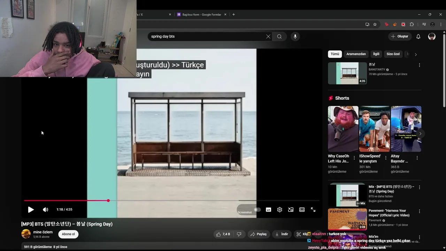Select the Tümü filter chip
Viewport: 446px width, 251px height.
pos(335,54)
